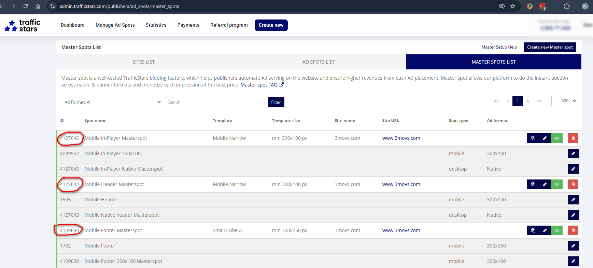The height and width of the screenshot is (268, 593).
Task: Open the browser profile avatar AL
Action: [585, 6]
